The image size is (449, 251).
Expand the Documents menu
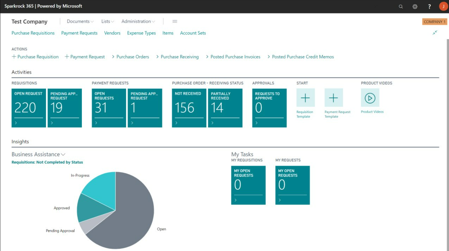click(x=80, y=21)
